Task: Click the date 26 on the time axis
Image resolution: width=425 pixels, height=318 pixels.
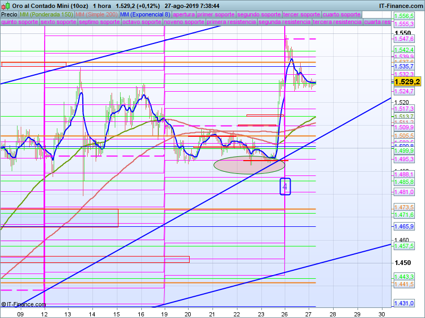Action: pos(285,314)
